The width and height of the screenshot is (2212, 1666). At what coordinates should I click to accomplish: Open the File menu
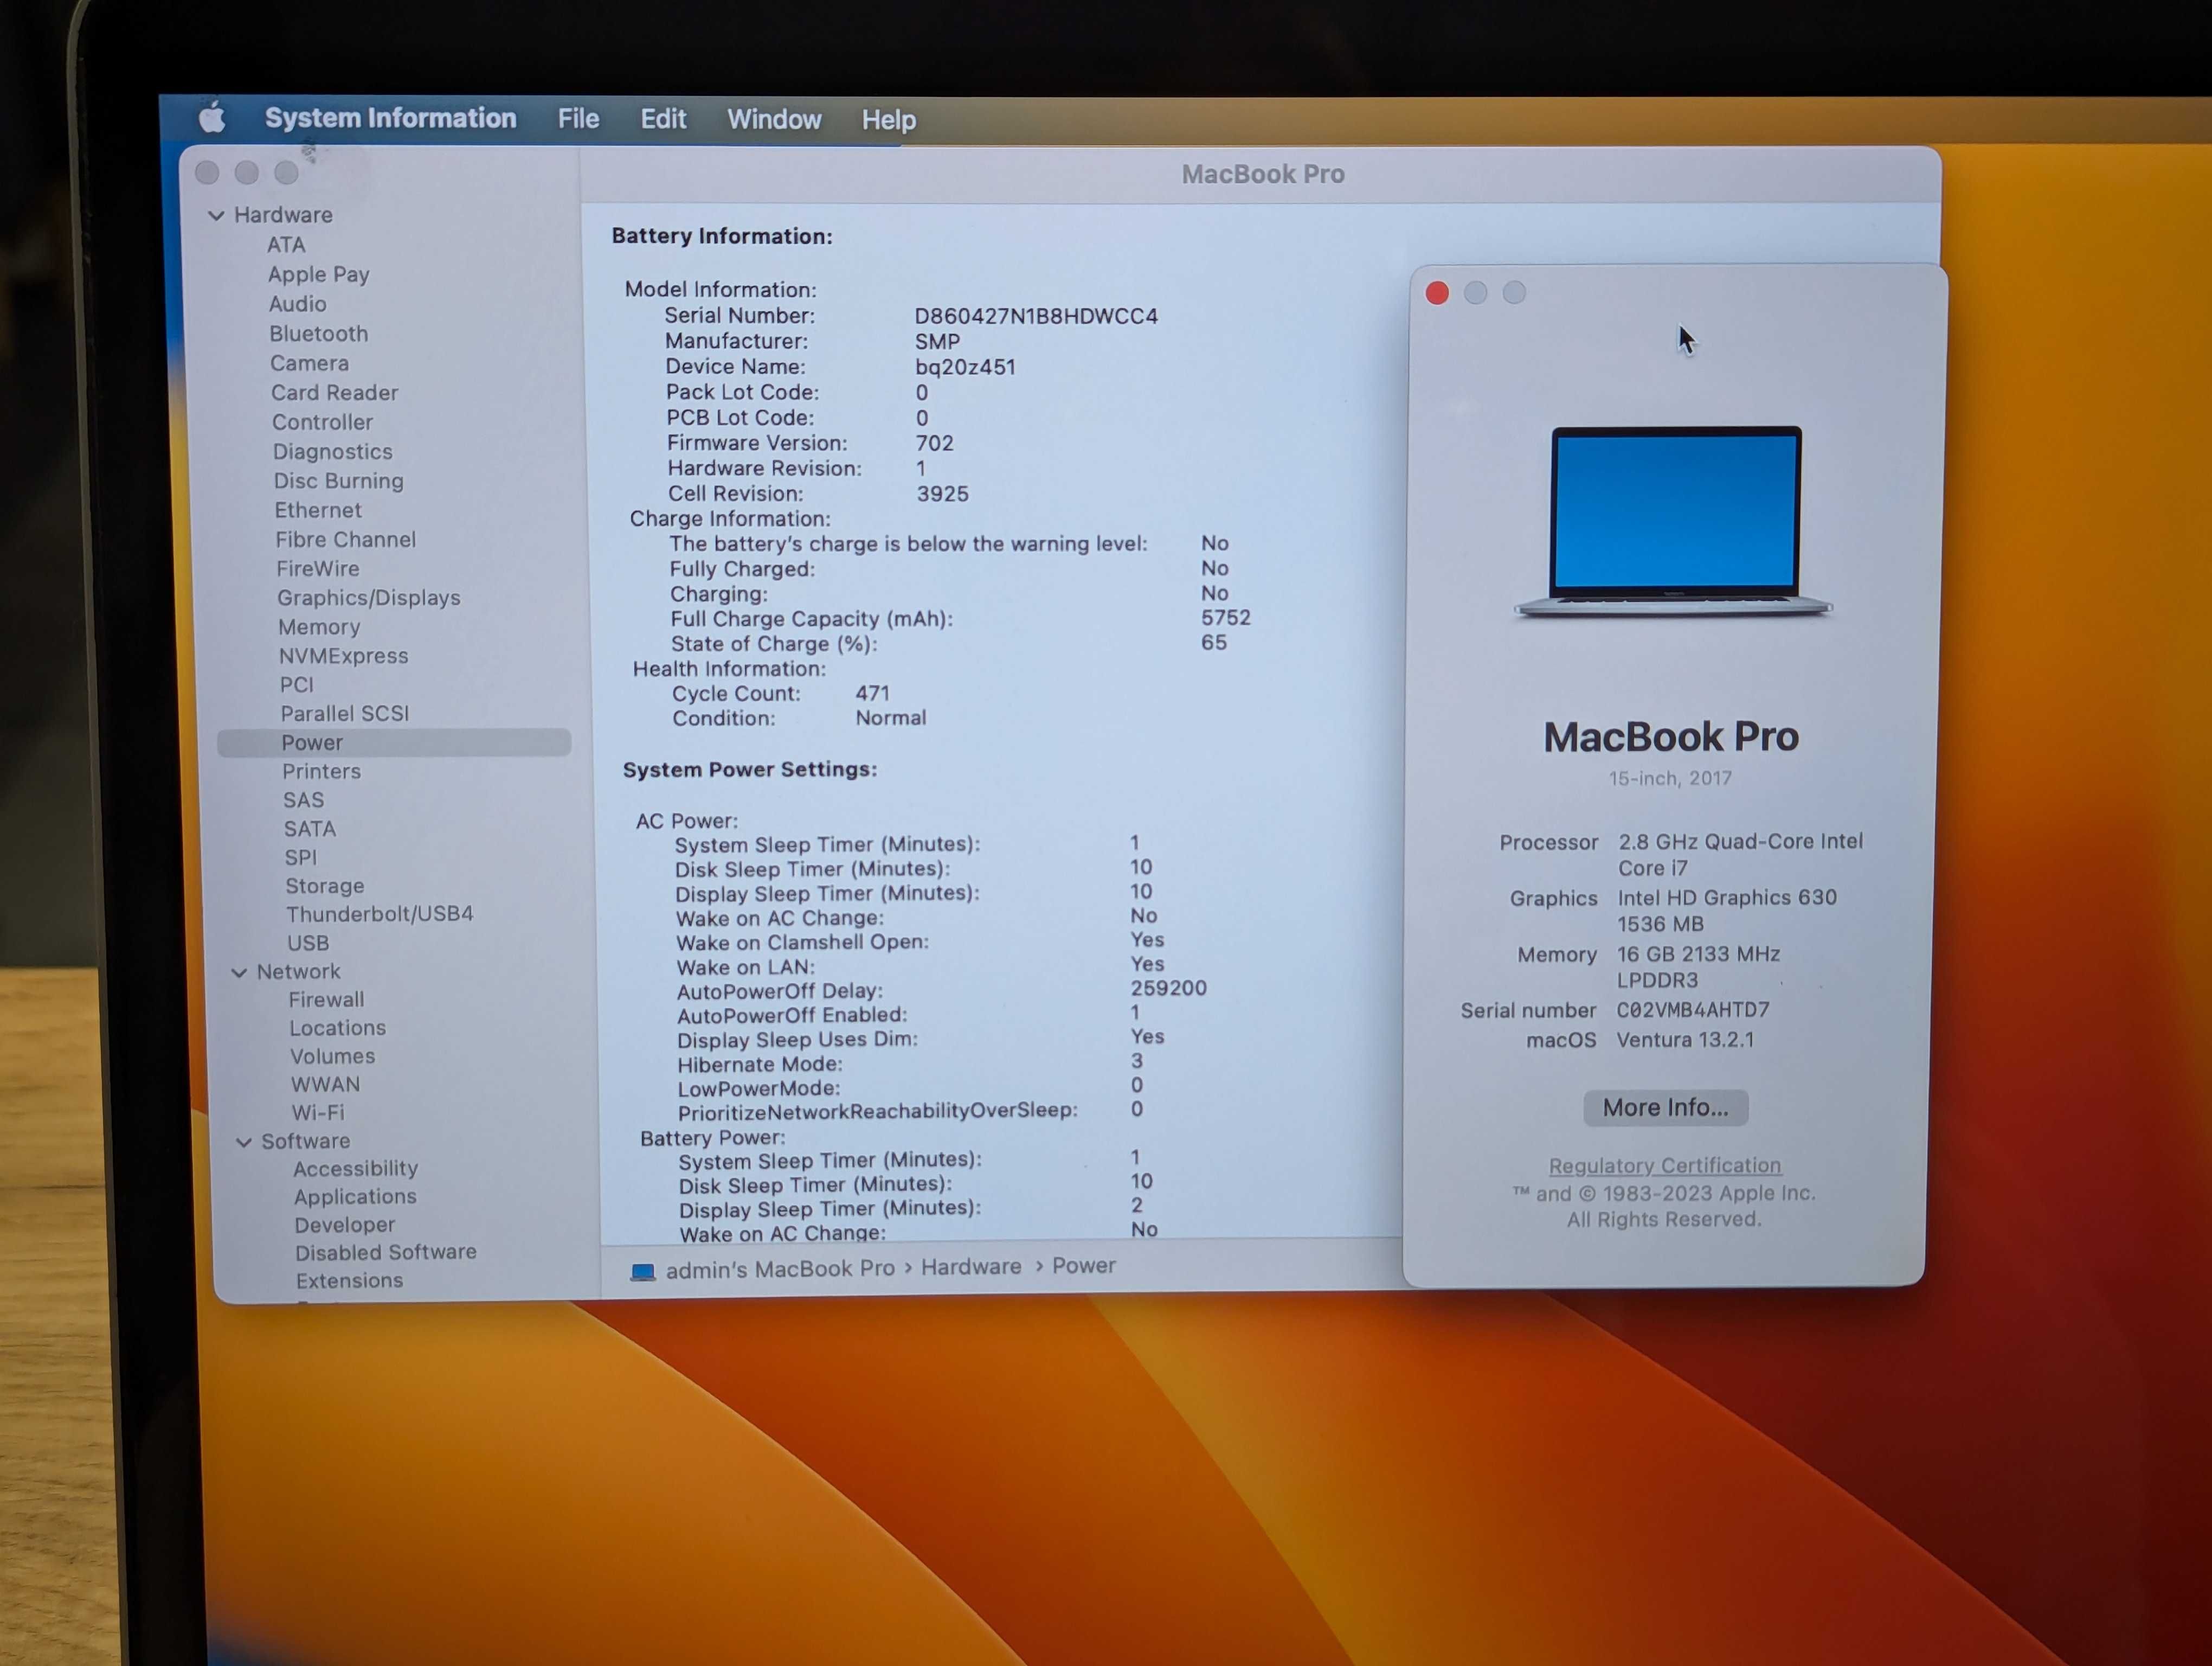(578, 119)
